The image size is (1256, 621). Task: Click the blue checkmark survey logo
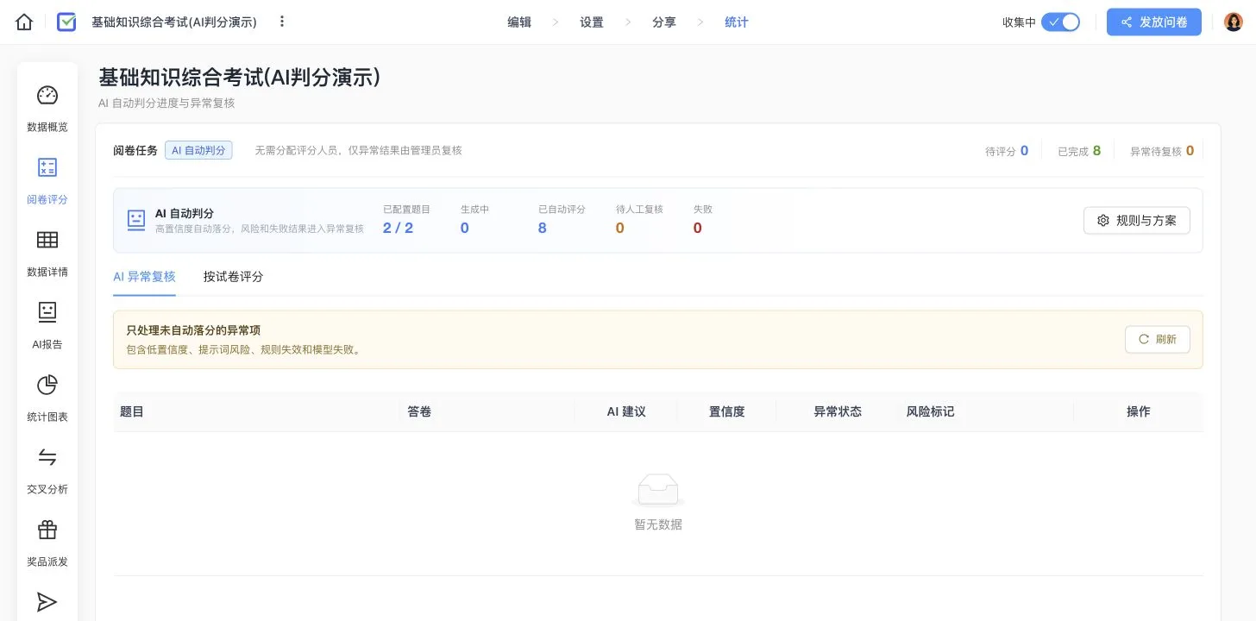pos(66,22)
